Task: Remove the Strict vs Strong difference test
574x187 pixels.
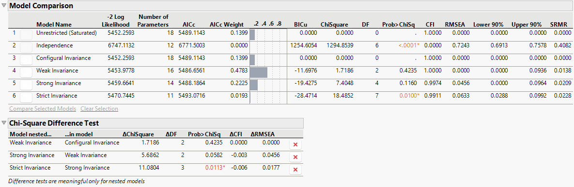Action: coord(295,170)
